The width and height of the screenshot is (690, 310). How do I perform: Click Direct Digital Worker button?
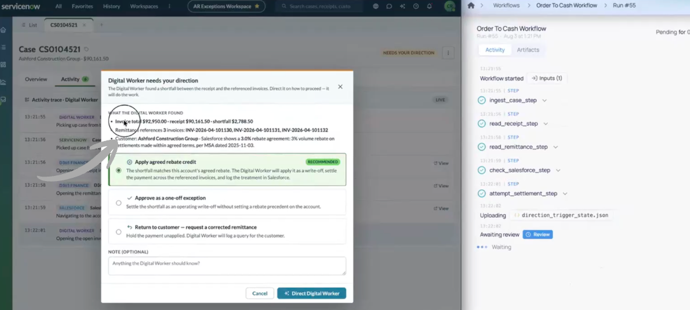(x=312, y=293)
